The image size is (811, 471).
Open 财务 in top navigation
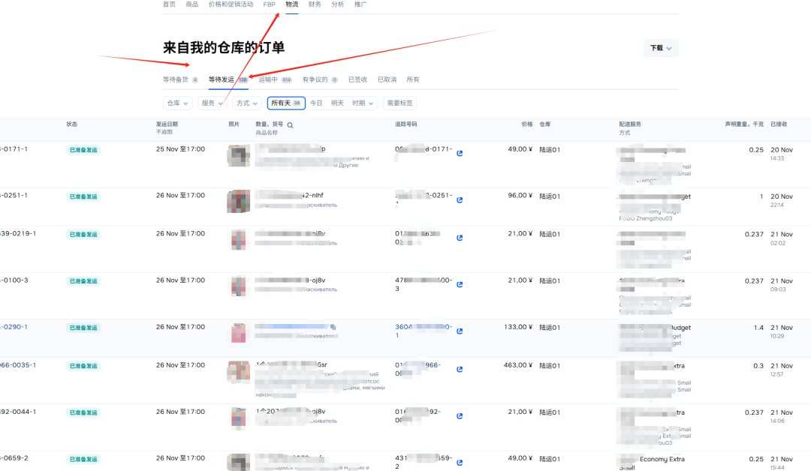pyautogui.click(x=315, y=4)
